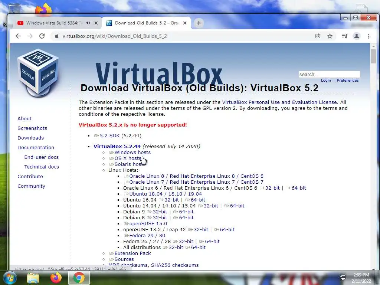380x285 pixels.
Task: Mute the Windows Vista tab audio icon
Action: click(x=88, y=23)
